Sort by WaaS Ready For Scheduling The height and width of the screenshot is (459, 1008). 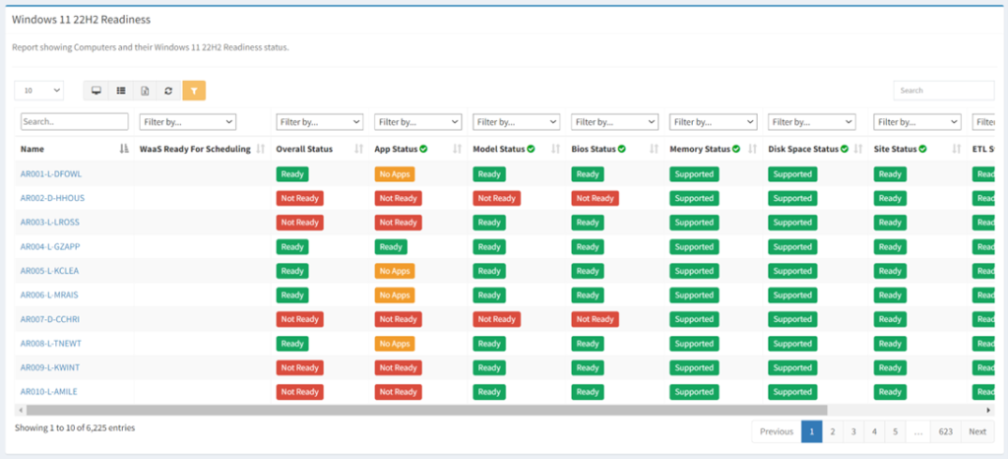coord(261,149)
